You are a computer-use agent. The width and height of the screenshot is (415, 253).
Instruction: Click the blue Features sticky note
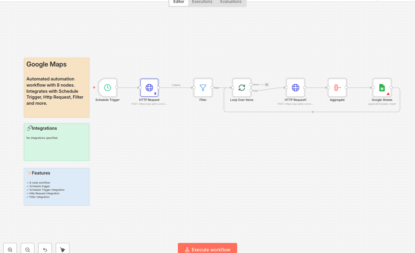56,191
